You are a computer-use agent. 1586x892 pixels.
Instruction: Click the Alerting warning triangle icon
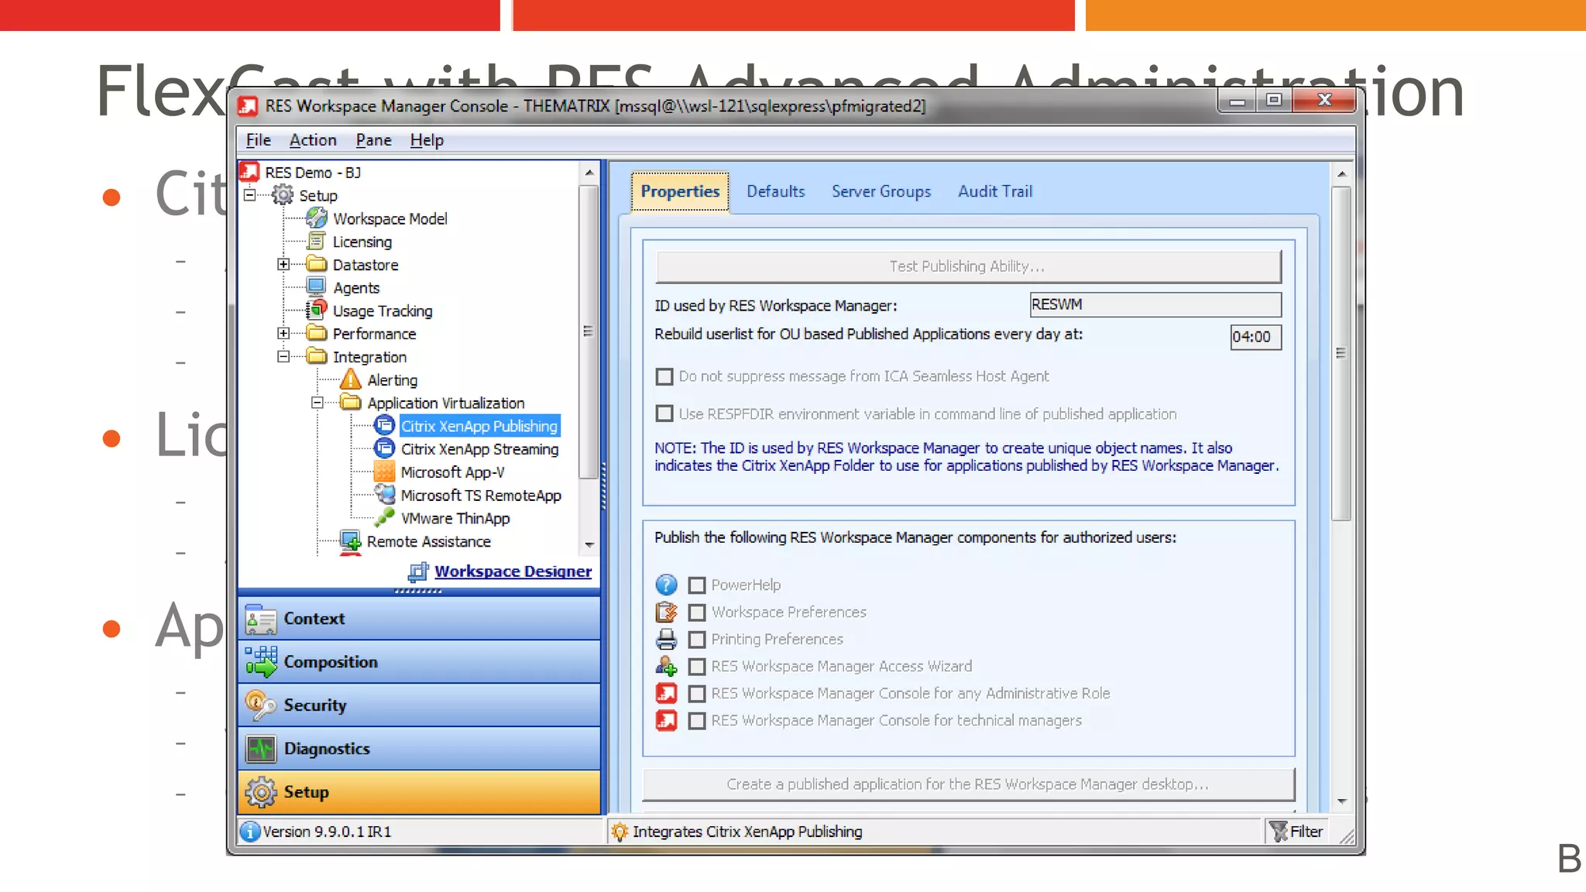pos(351,379)
